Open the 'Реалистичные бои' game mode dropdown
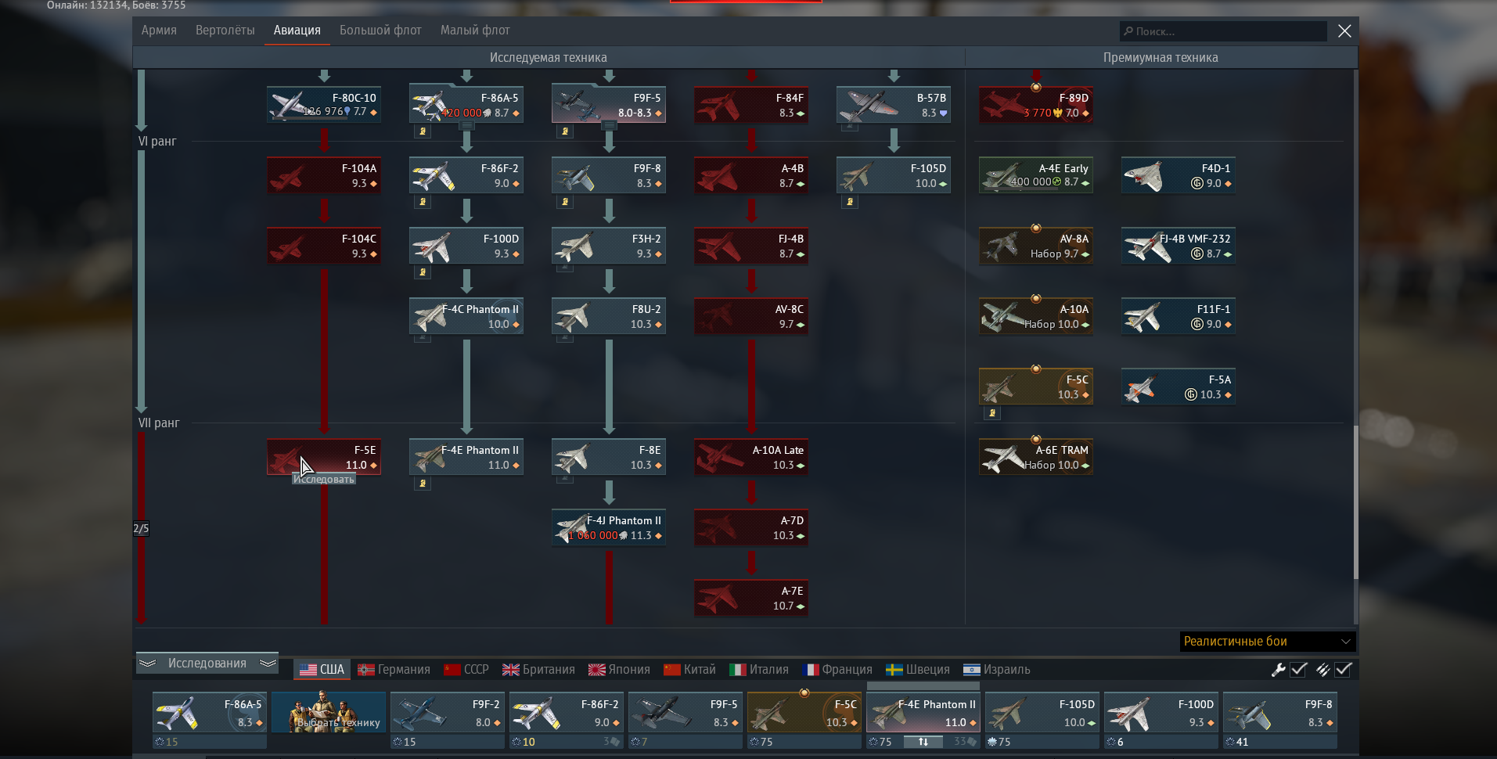Viewport: 1497px width, 759px height. (x=1267, y=642)
